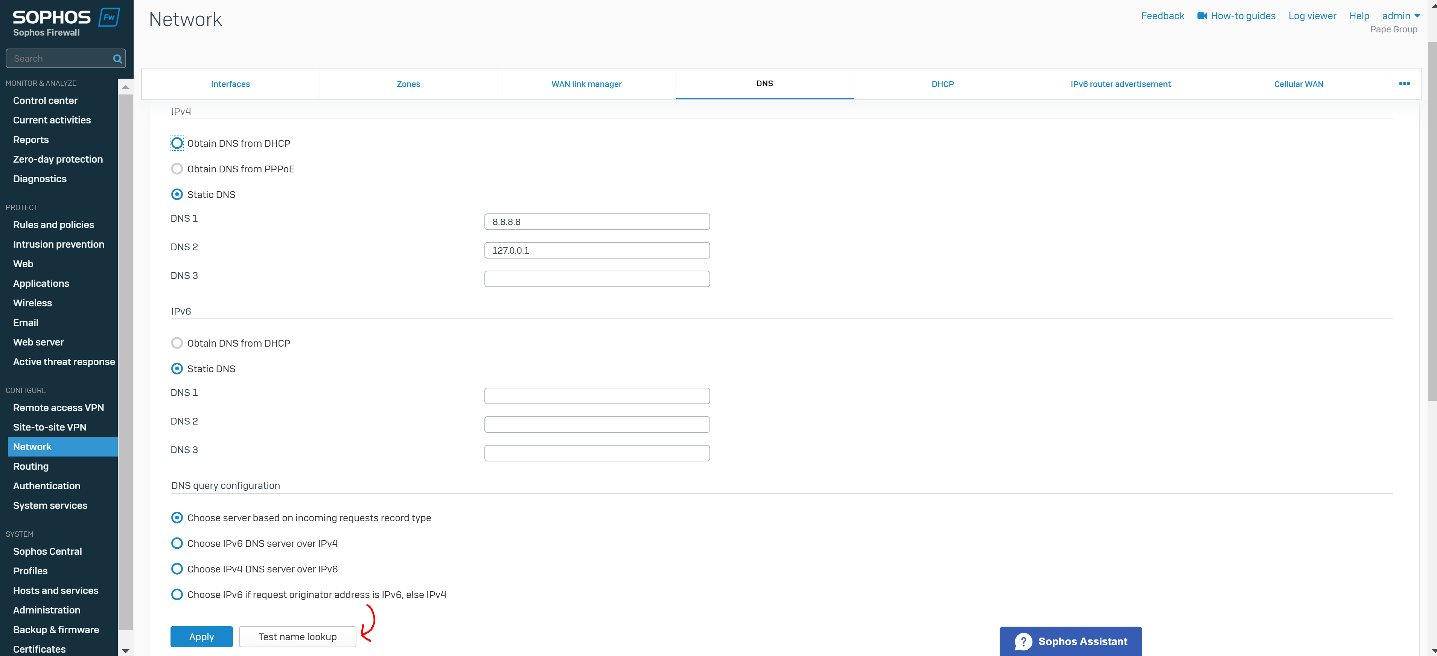Open Email in sidebar
This screenshot has height=656, width=1437.
tap(26, 323)
